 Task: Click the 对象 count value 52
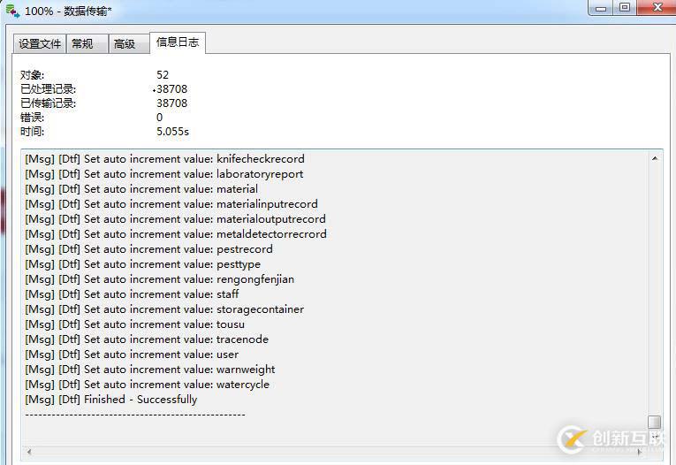coord(163,75)
